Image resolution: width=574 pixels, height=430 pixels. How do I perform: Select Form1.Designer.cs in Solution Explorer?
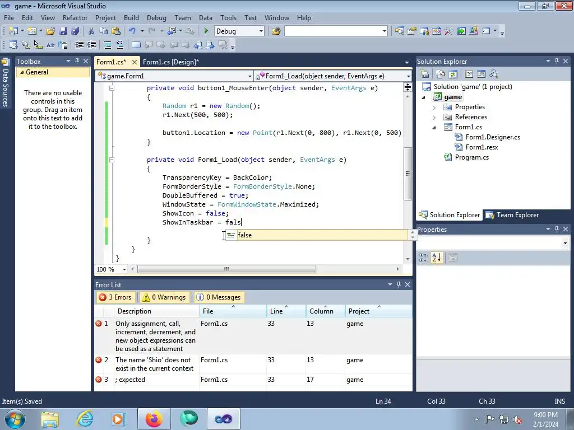coord(493,137)
